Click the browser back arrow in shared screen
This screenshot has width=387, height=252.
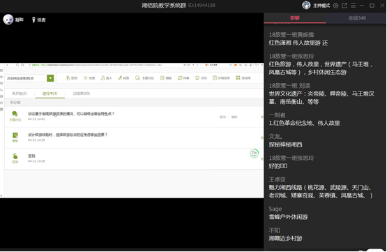pyautogui.click(x=8, y=65)
